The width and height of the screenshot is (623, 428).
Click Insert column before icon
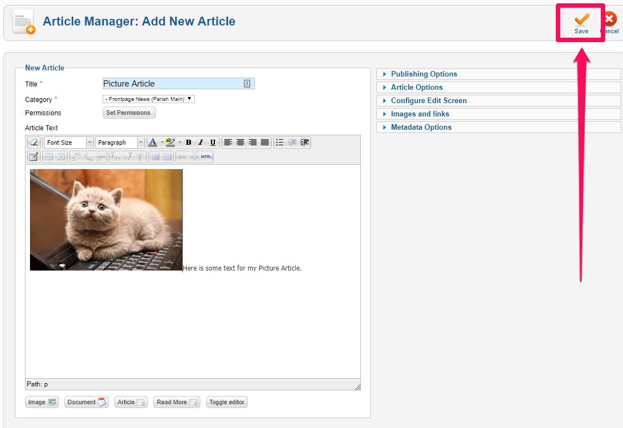pos(115,157)
